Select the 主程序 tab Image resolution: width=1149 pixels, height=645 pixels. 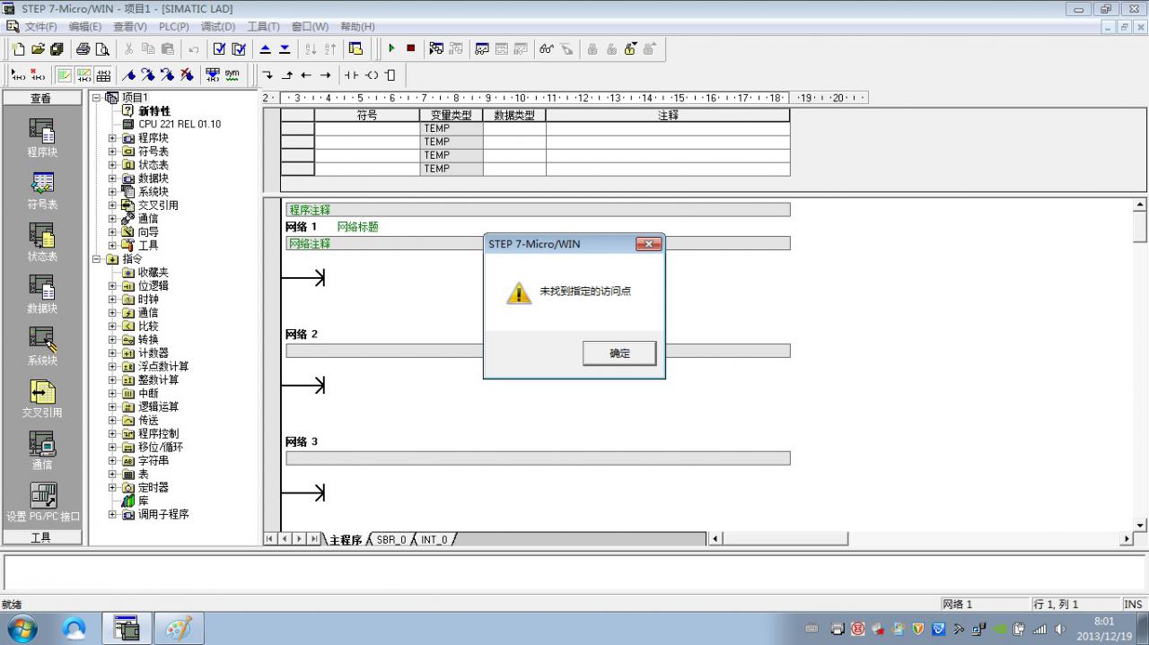(346, 540)
